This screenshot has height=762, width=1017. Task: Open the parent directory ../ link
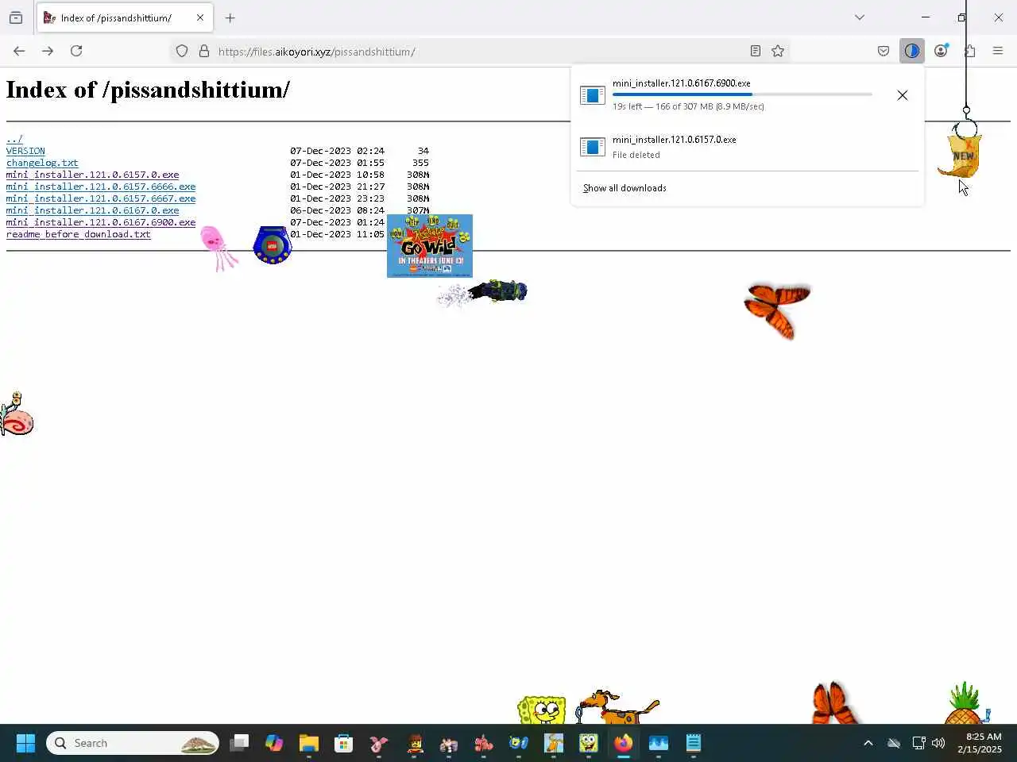(x=14, y=139)
